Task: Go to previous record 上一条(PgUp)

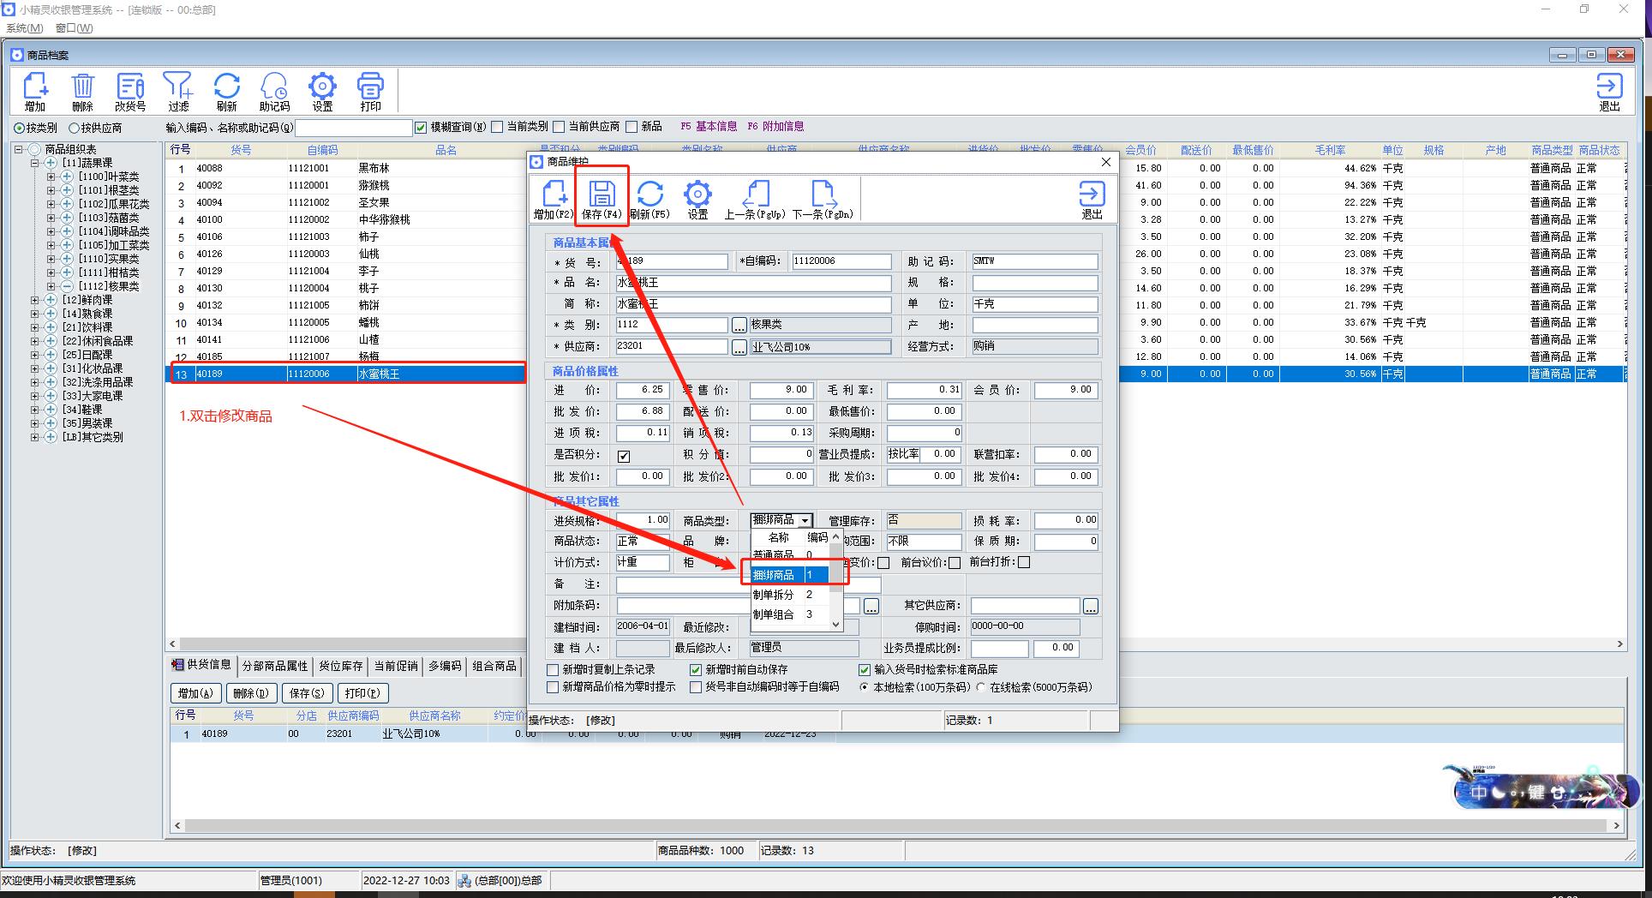Action: tap(755, 200)
